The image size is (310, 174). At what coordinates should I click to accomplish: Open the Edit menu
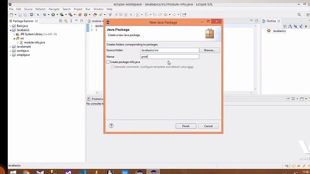click(x=18, y=9)
